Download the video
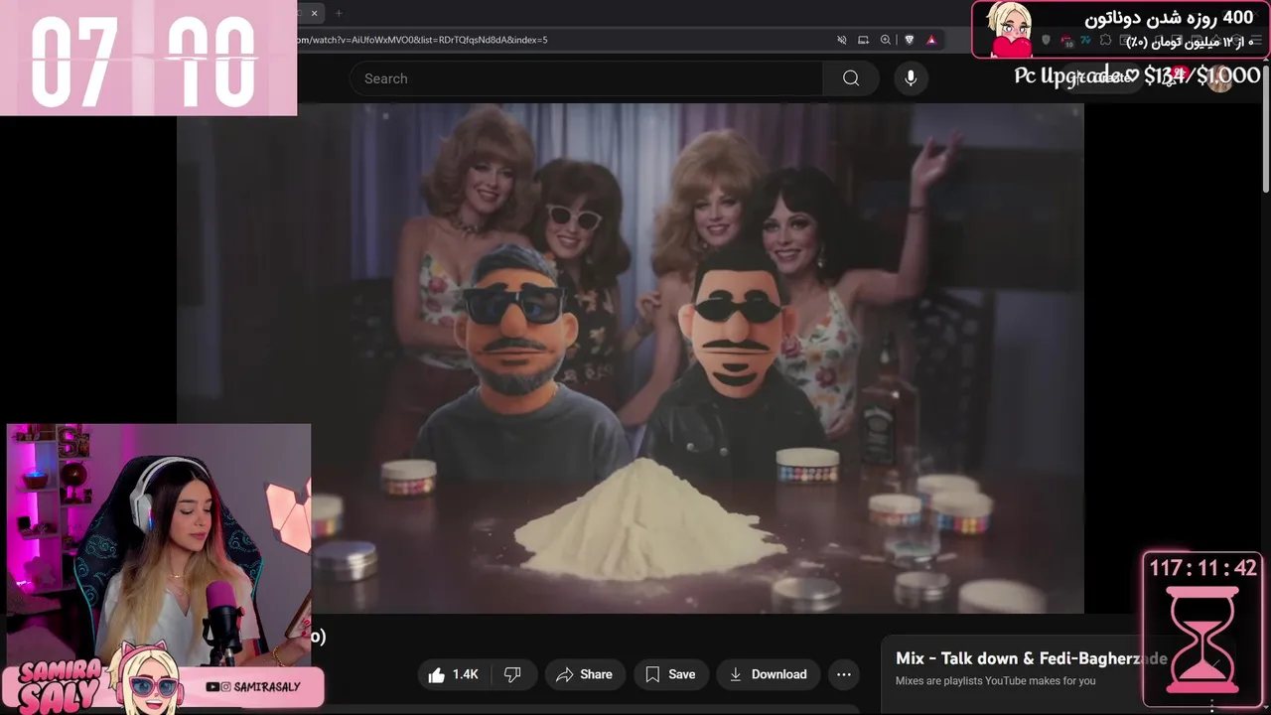1271x715 pixels. click(x=769, y=674)
